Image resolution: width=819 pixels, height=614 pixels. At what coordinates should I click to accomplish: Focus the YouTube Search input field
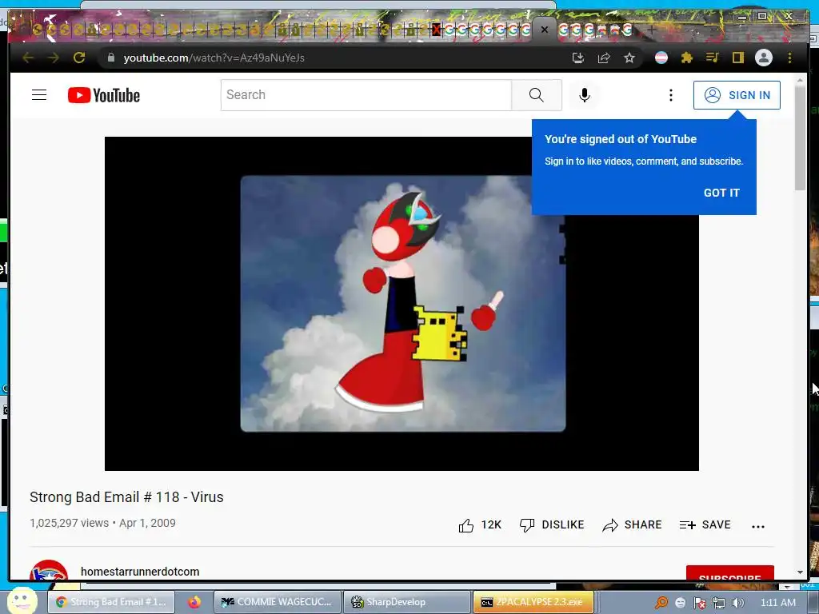(366, 95)
